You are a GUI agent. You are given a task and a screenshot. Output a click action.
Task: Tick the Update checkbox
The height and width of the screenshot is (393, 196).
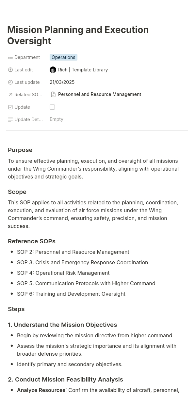(x=52, y=107)
